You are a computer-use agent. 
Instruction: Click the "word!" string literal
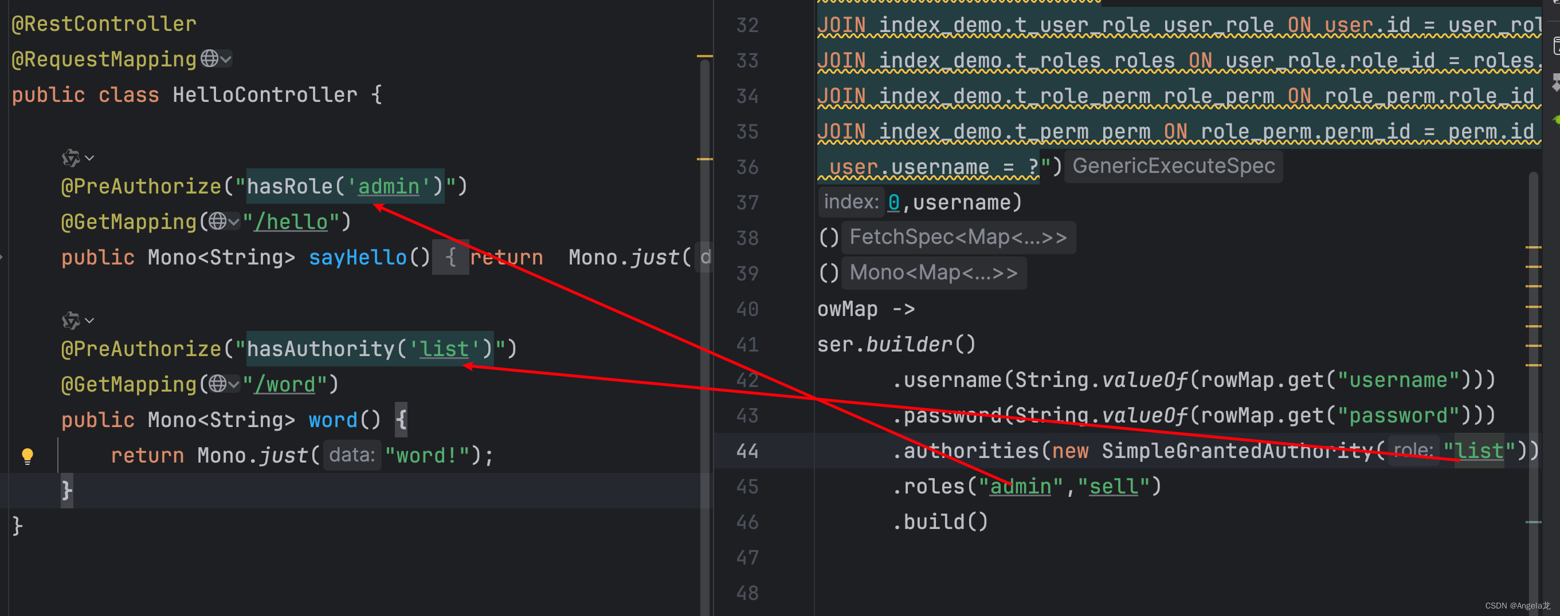tap(427, 455)
